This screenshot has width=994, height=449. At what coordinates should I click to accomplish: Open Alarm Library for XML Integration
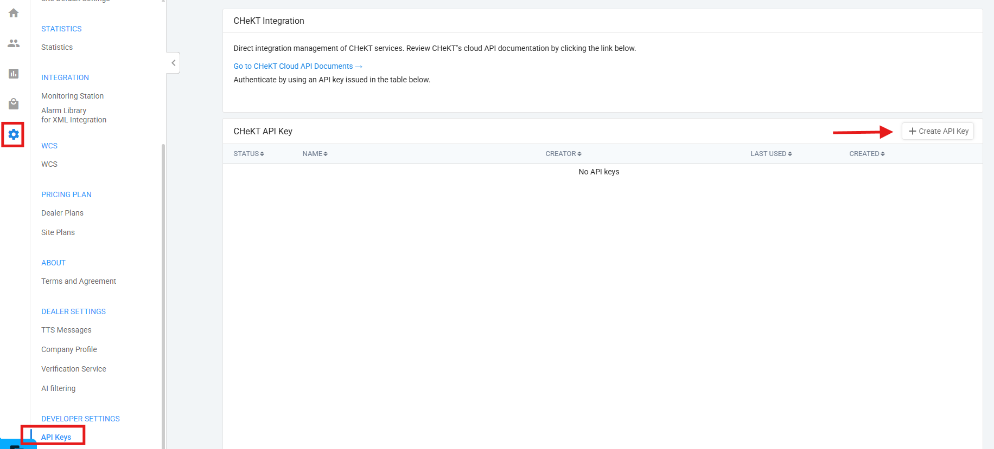[x=74, y=115]
